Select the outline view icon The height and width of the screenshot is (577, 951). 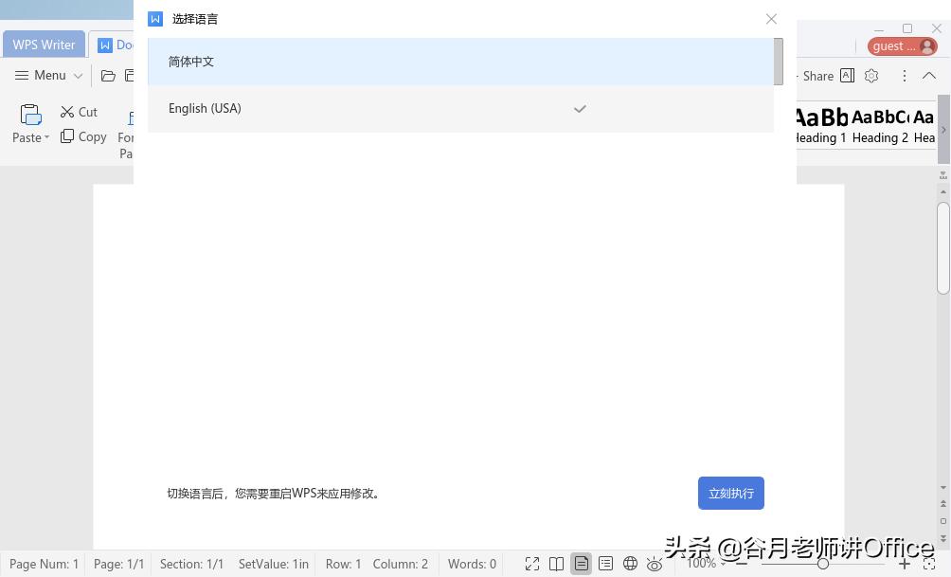coord(605,563)
